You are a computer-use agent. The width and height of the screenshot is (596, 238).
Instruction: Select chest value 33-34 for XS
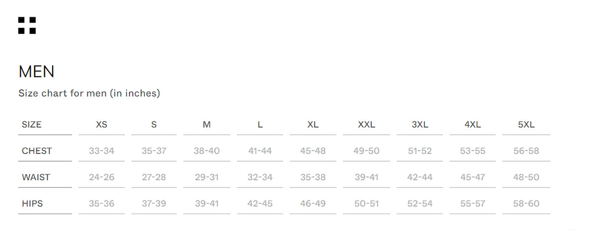coord(101,151)
